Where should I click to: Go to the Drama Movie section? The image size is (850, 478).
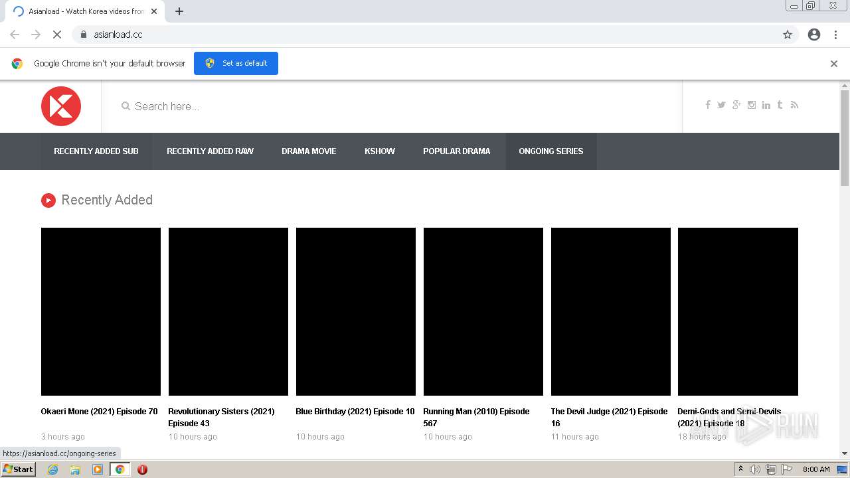tap(309, 151)
